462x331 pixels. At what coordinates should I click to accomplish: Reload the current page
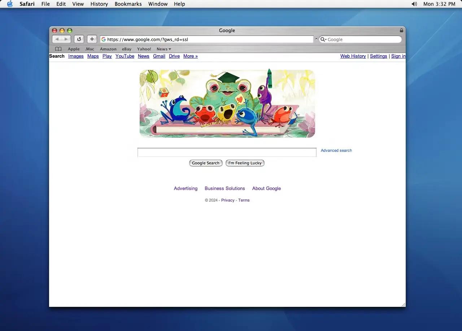pyautogui.click(x=79, y=39)
